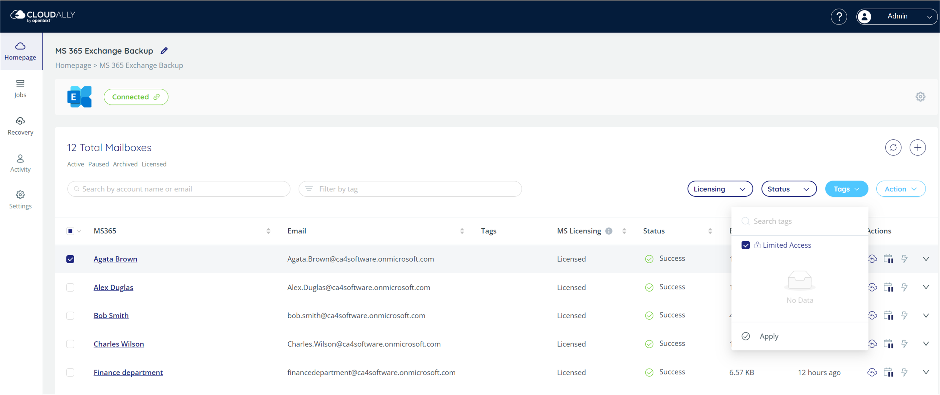Expand Agata Brown row details
This screenshot has width=940, height=395.
point(926,259)
